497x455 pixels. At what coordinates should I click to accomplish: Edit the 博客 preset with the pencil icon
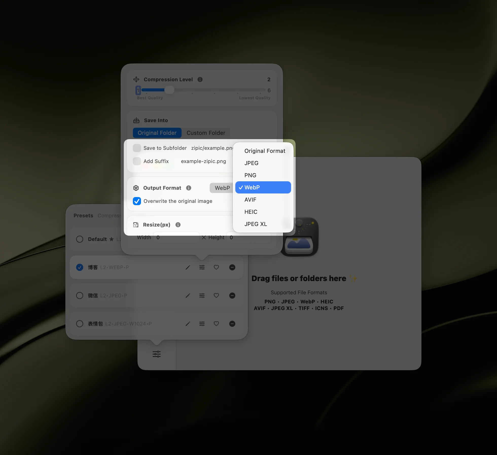point(188,267)
